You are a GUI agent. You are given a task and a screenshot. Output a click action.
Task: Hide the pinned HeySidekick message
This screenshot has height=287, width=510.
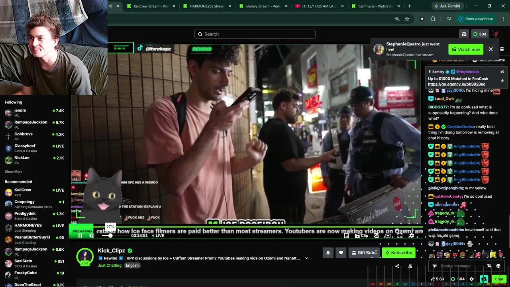502,72
